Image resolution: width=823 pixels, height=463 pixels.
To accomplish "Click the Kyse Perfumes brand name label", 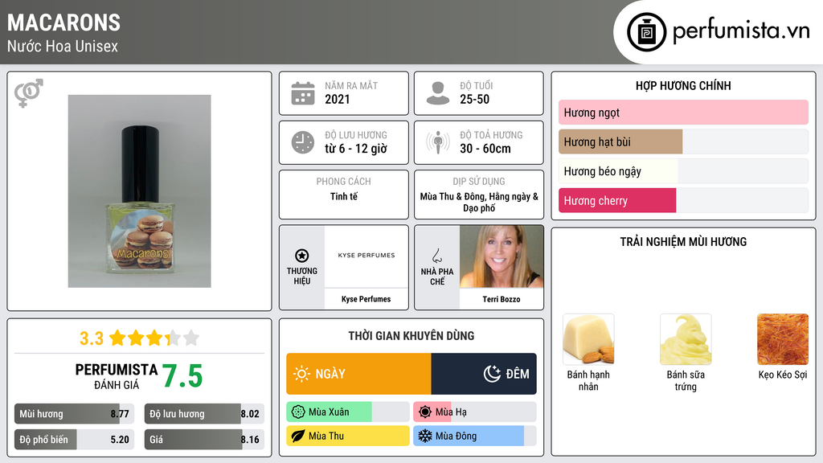I will pos(366,299).
